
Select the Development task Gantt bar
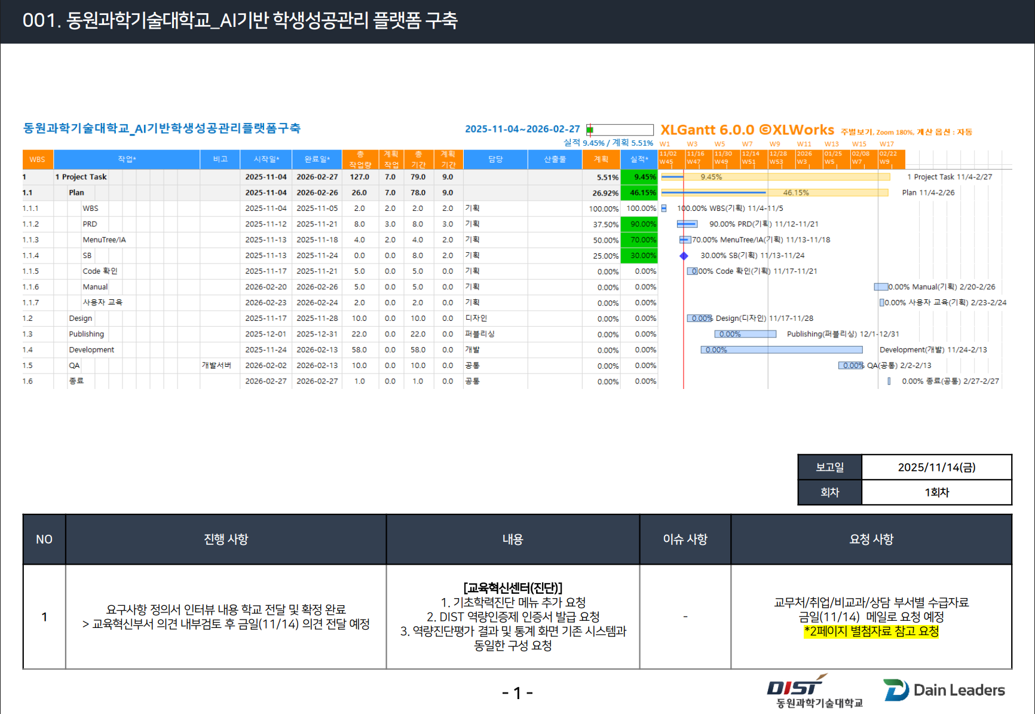pos(781,350)
